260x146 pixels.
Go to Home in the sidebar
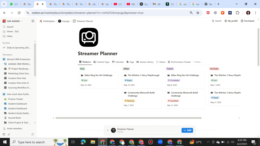click(10, 31)
